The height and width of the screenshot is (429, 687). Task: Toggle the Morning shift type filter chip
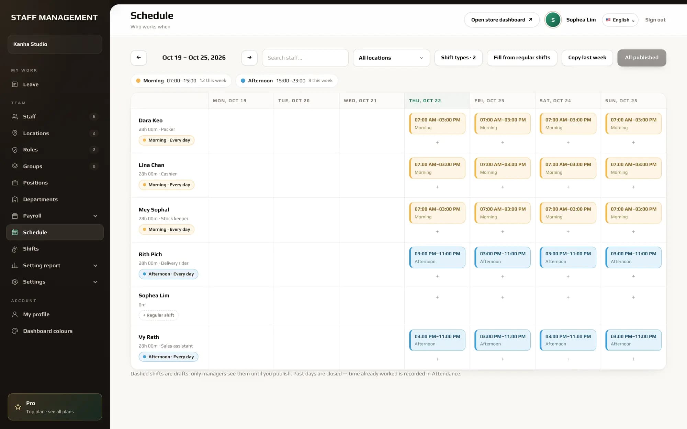coord(181,81)
